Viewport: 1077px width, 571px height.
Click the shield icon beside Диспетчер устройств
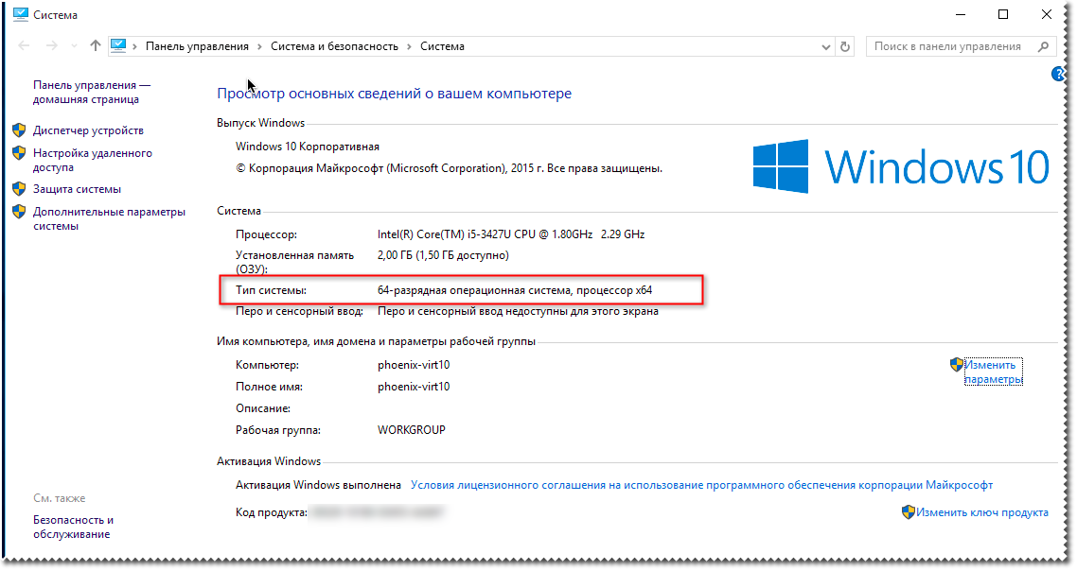tap(19, 130)
